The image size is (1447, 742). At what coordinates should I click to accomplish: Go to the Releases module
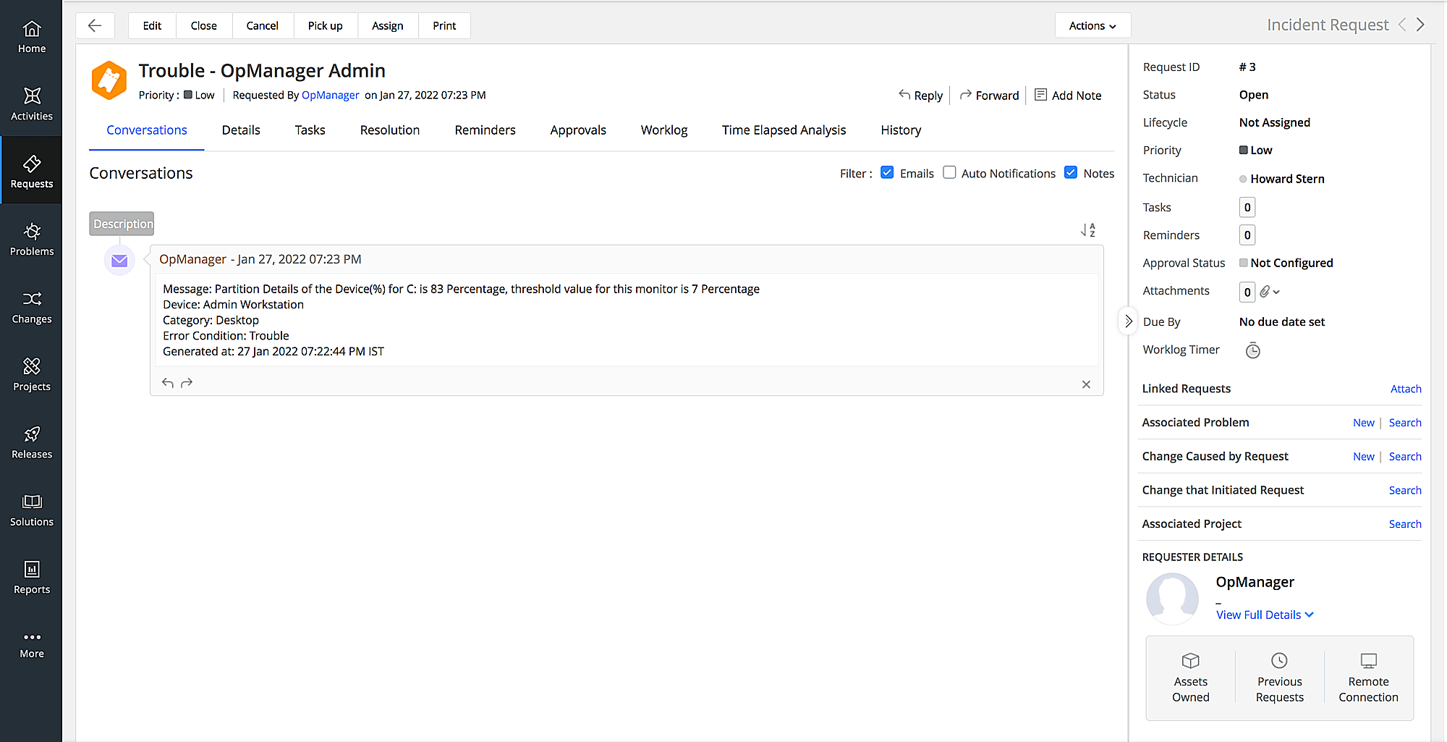tap(32, 442)
